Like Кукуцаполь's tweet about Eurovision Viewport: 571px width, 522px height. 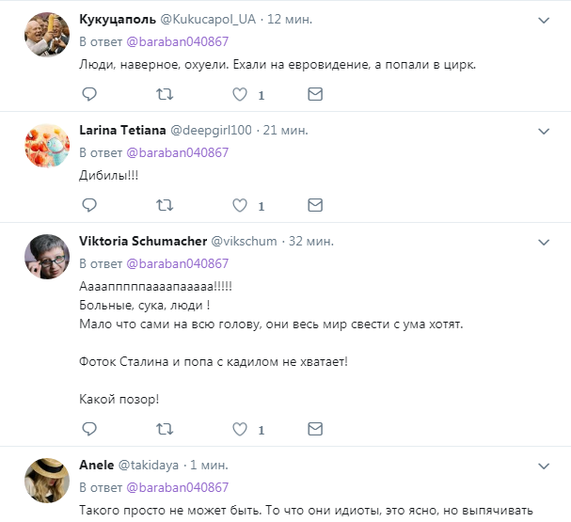click(240, 94)
